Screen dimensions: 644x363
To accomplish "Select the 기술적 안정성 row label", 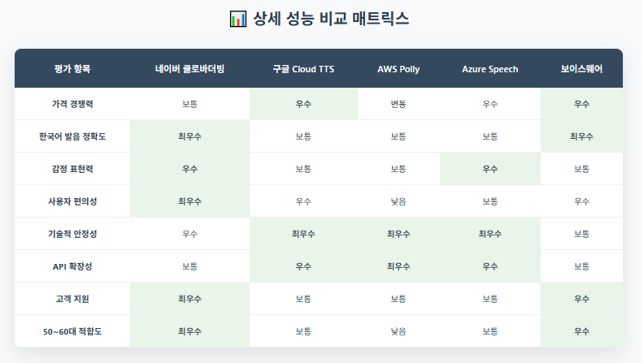I will click(x=72, y=234).
